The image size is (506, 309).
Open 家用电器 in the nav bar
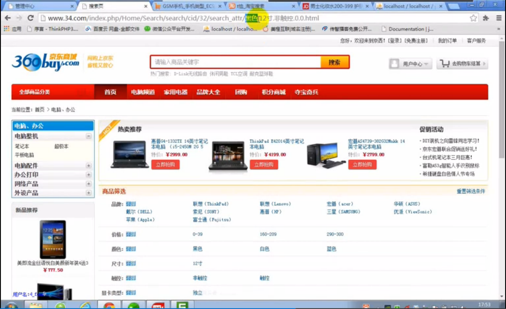pyautogui.click(x=176, y=92)
